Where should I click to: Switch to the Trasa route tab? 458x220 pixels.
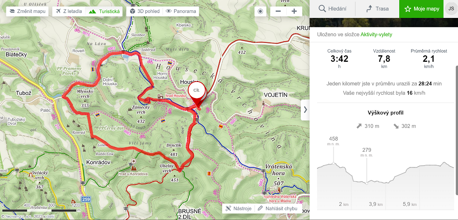pyautogui.click(x=377, y=9)
